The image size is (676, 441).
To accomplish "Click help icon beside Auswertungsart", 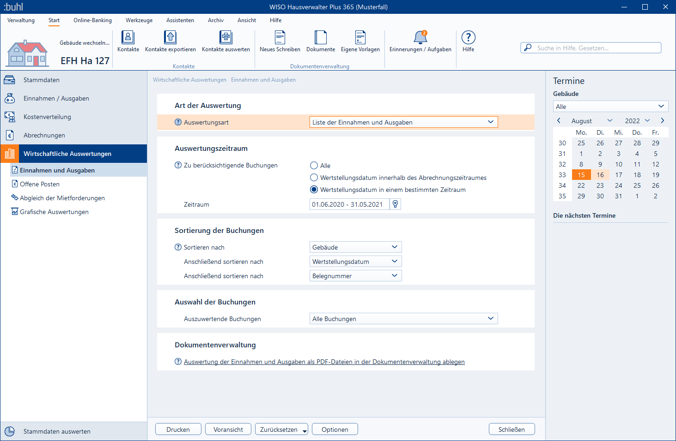I will (x=178, y=122).
